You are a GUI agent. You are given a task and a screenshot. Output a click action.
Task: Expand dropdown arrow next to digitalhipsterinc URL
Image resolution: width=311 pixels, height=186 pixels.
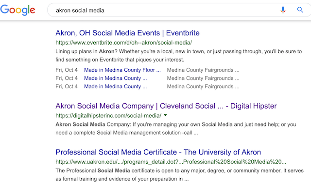click(x=165, y=115)
